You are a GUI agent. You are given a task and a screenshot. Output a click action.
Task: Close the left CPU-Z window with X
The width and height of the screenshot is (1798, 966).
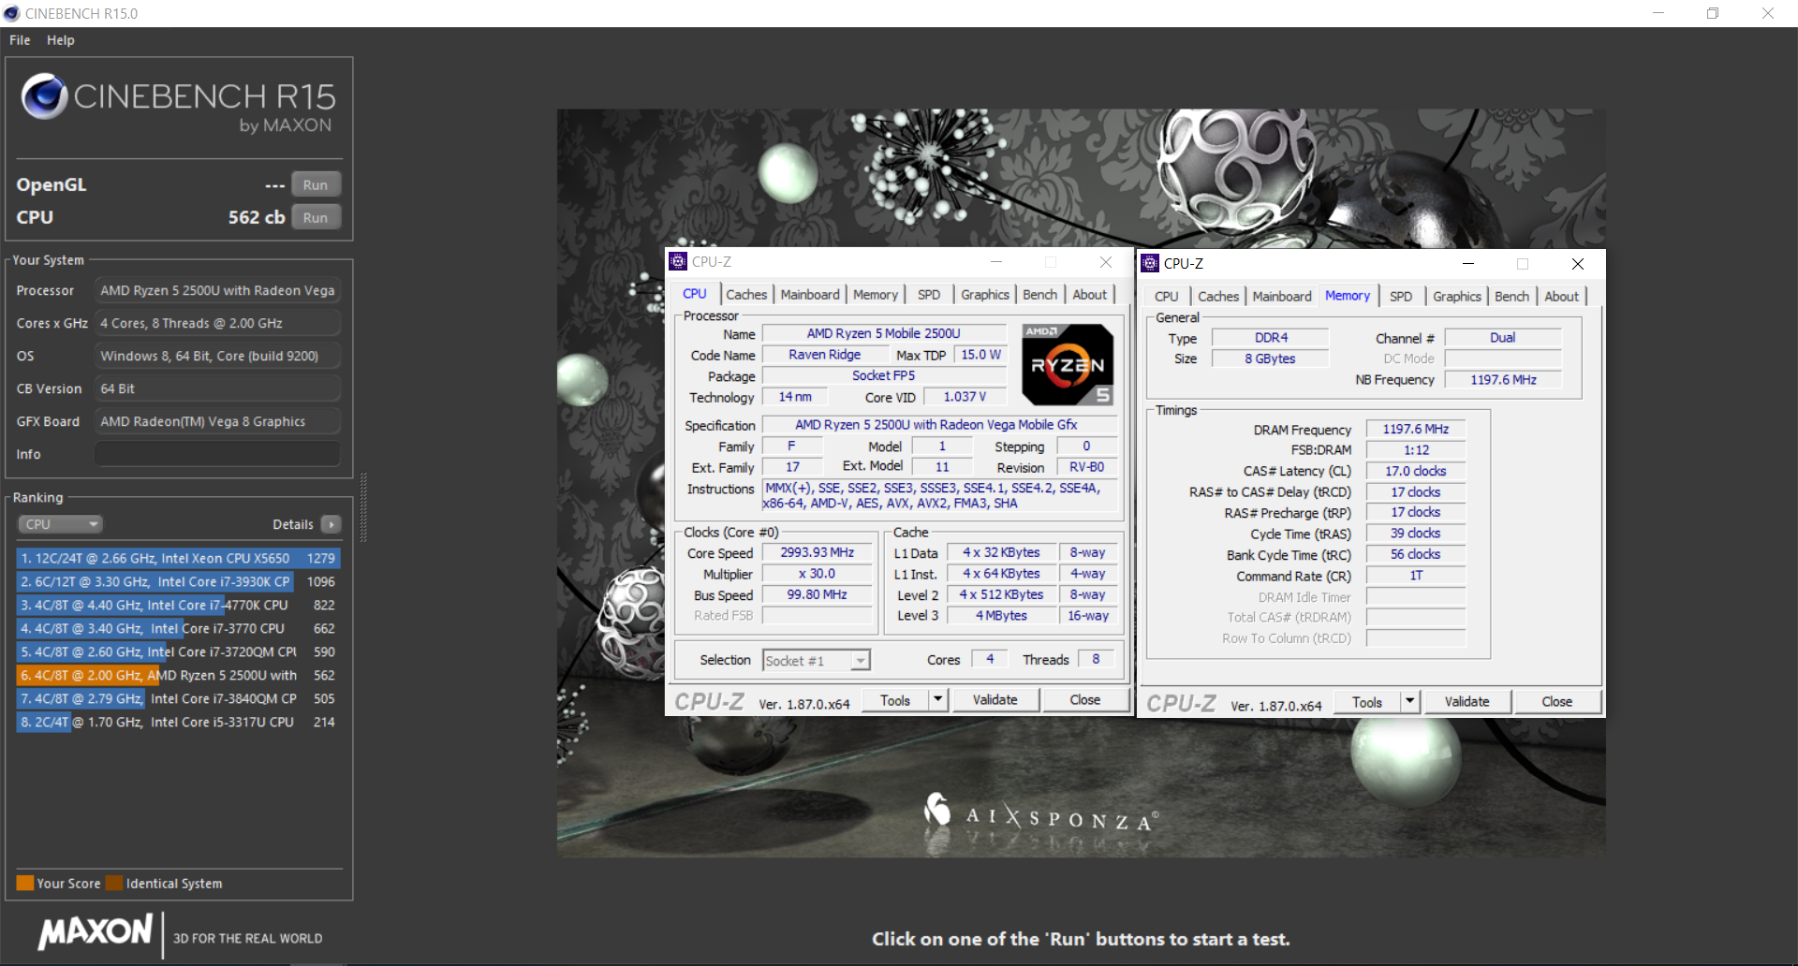1106,262
